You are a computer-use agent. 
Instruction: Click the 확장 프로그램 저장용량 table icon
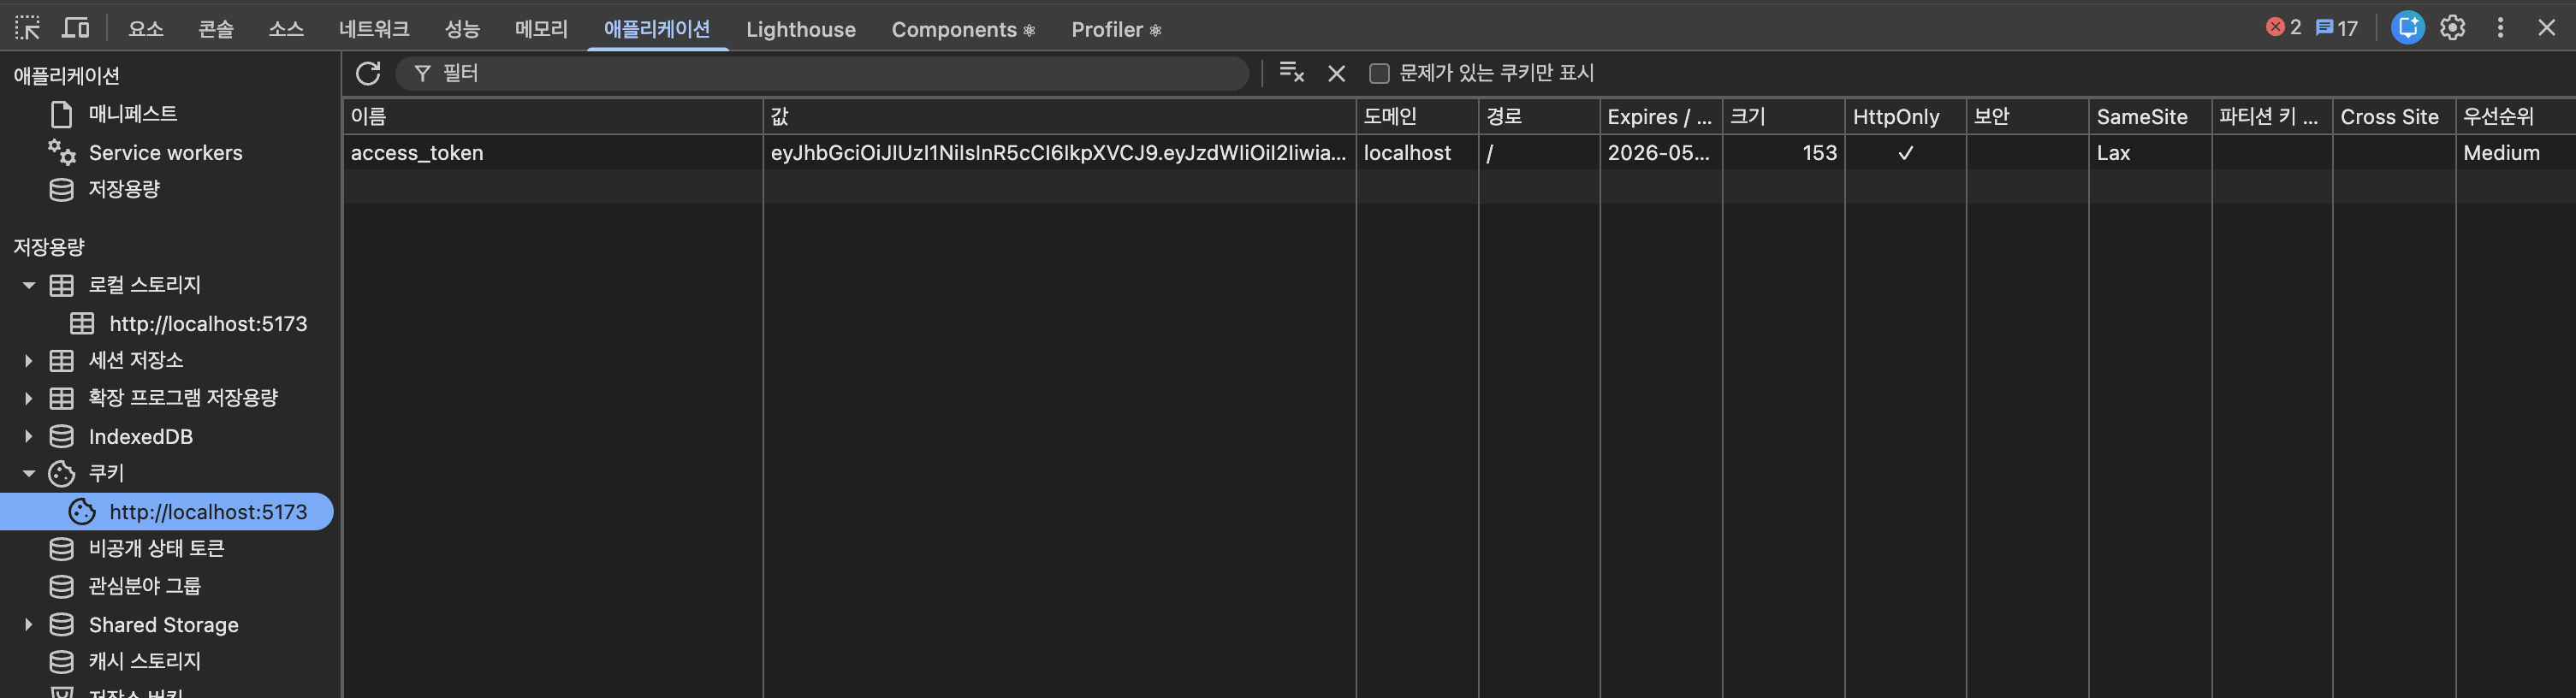point(61,398)
